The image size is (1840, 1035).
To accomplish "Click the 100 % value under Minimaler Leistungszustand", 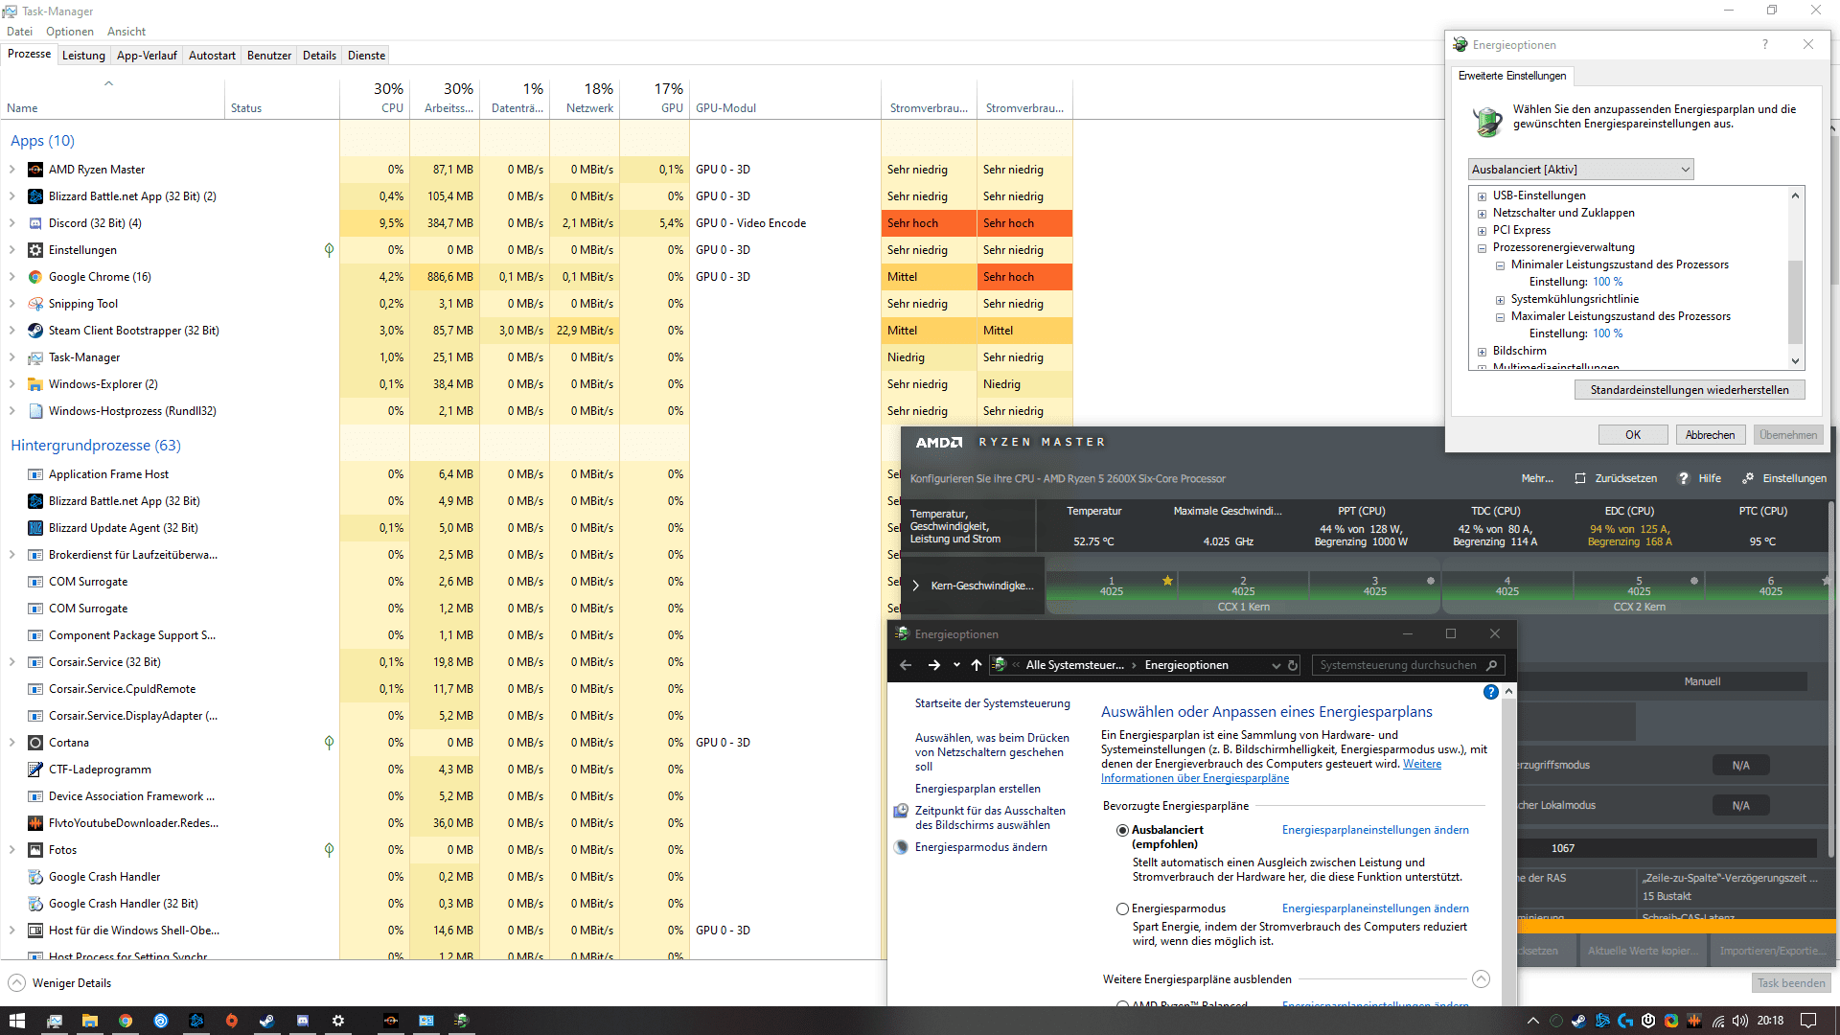I will [1607, 282].
